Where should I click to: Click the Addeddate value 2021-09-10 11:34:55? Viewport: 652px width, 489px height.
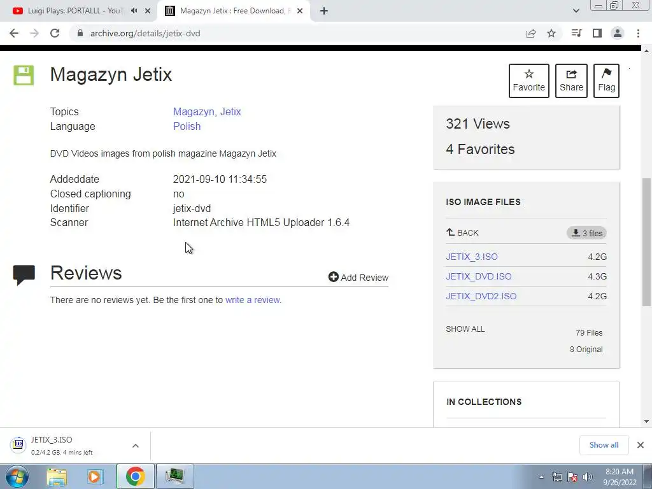coord(220,179)
